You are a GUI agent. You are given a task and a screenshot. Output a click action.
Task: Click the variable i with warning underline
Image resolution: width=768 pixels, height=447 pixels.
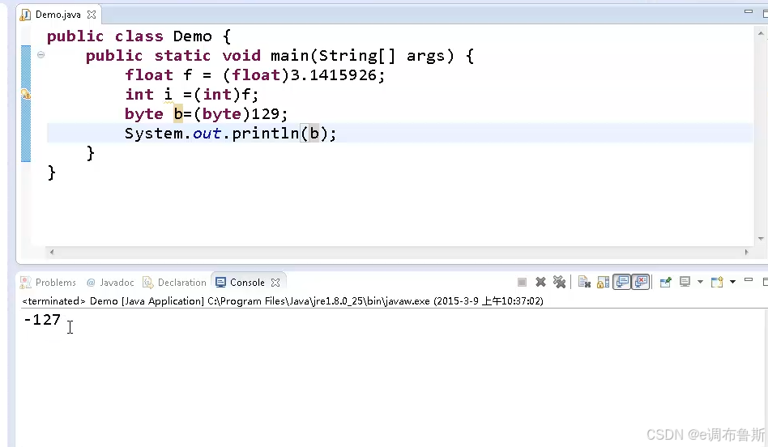[x=168, y=94]
